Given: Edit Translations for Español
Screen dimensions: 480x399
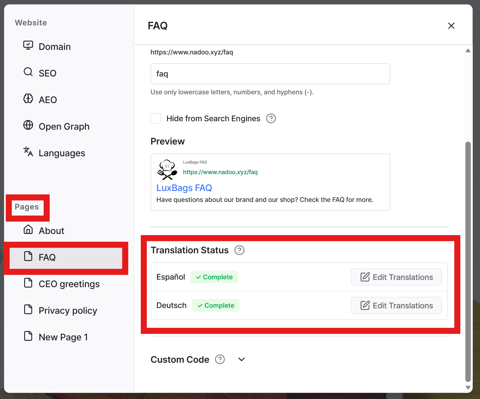Looking at the screenshot, I should pos(396,277).
